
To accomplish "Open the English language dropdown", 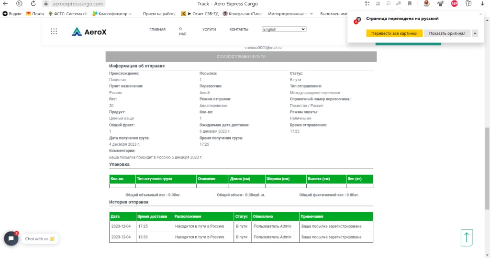I will 284,29.
